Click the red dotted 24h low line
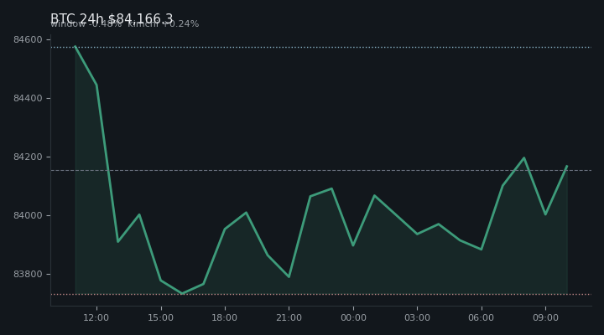 coord(321,294)
